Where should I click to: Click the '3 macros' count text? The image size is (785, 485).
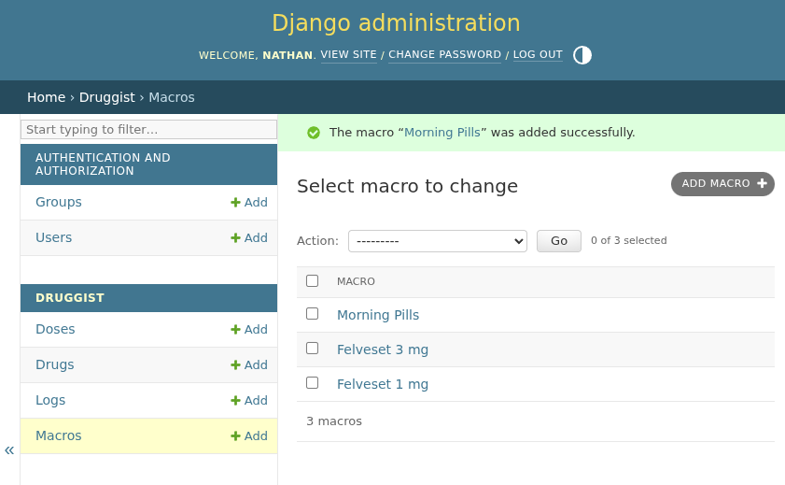click(334, 421)
